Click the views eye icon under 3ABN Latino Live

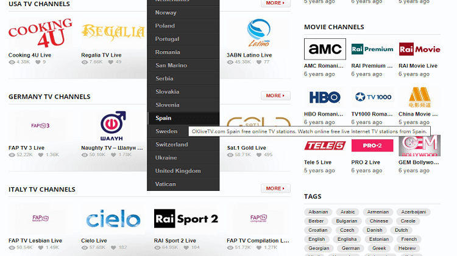click(x=230, y=62)
